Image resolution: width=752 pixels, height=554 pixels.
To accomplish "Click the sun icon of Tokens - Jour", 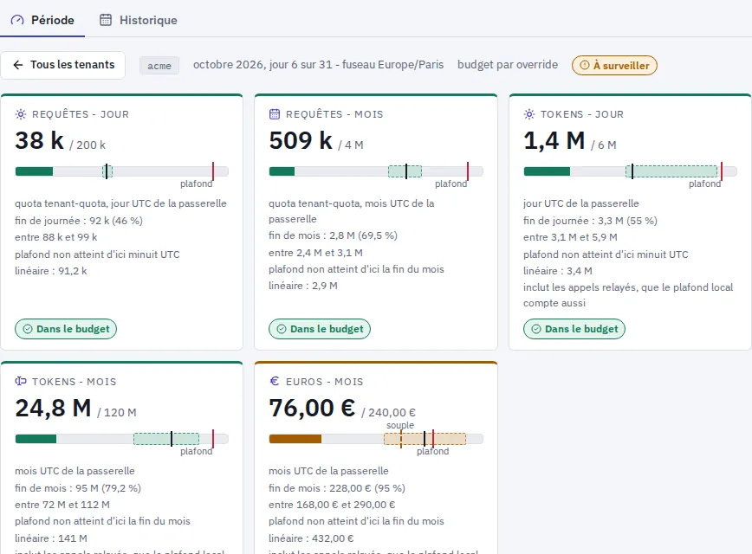I will pyautogui.click(x=529, y=114).
